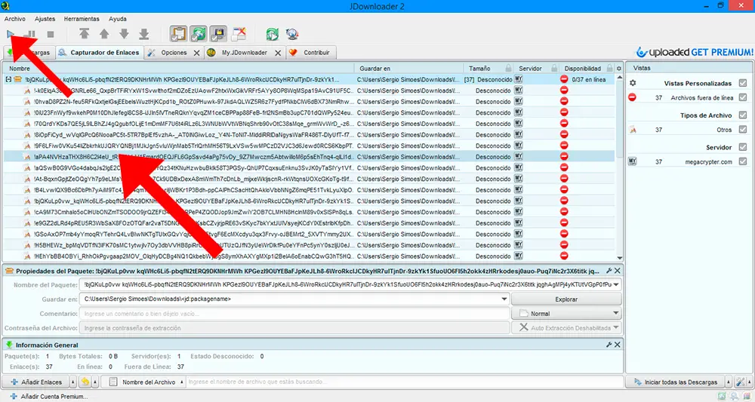Open the Guardar en path dropdown
This screenshot has width=755, height=402.
click(x=504, y=299)
